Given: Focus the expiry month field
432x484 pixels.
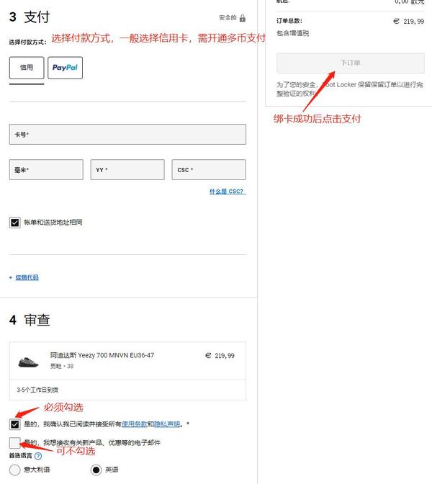Looking at the screenshot, I should click(x=46, y=169).
